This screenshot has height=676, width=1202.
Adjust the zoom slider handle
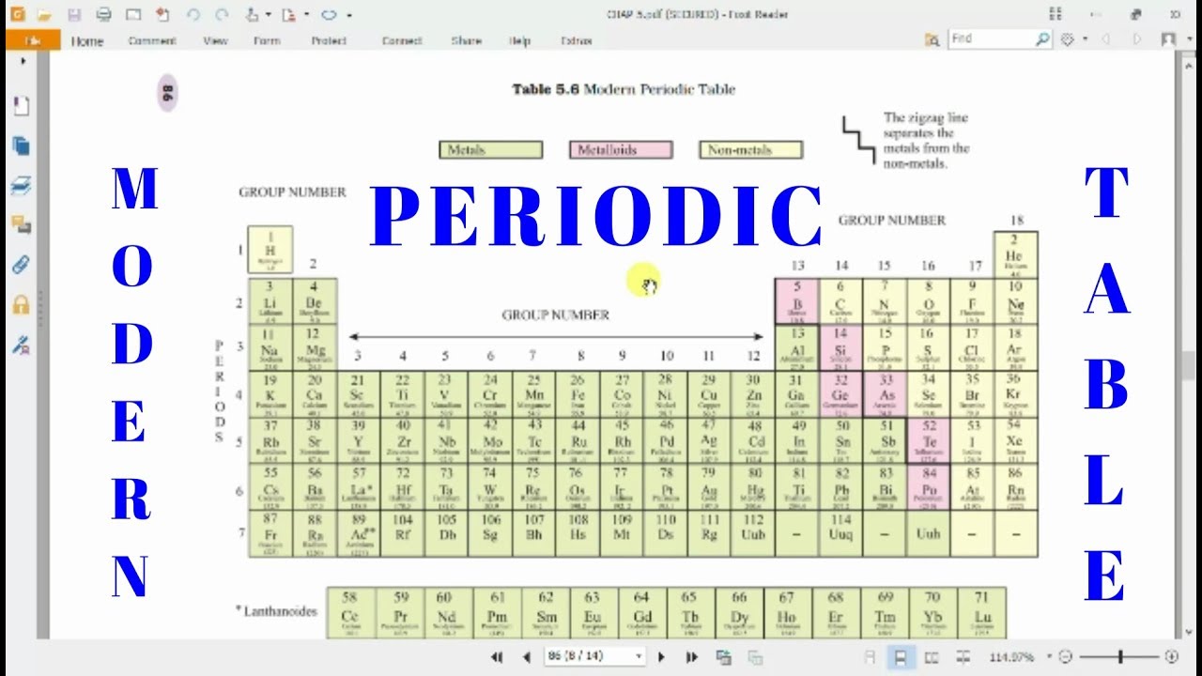1120,657
